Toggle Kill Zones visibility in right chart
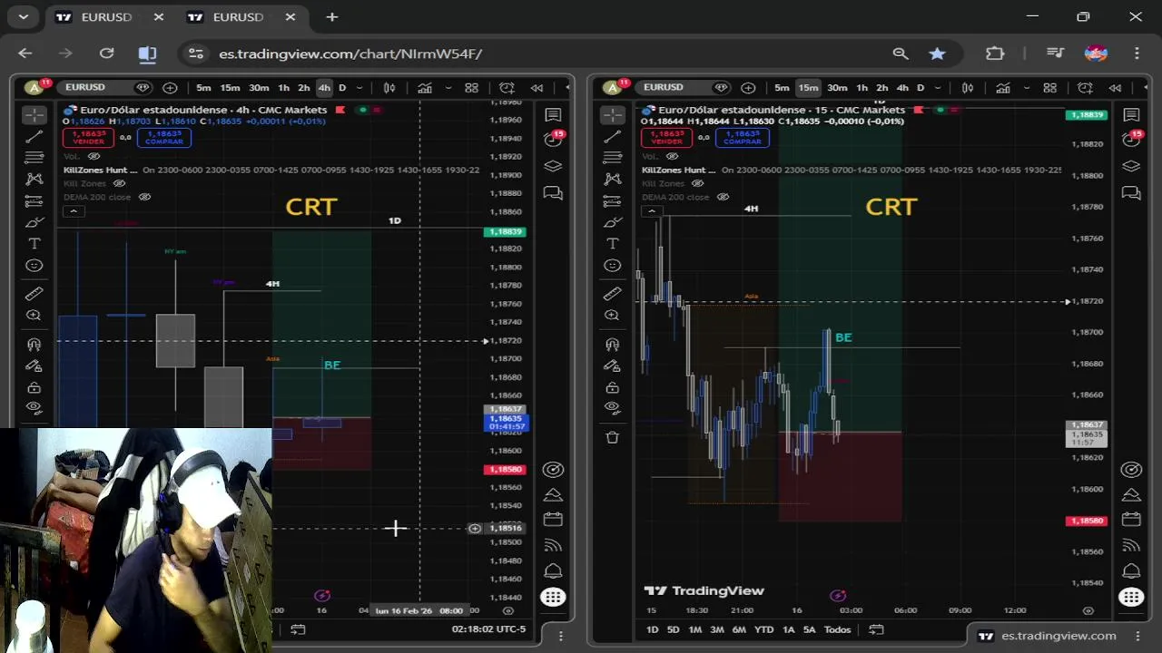 coord(697,183)
